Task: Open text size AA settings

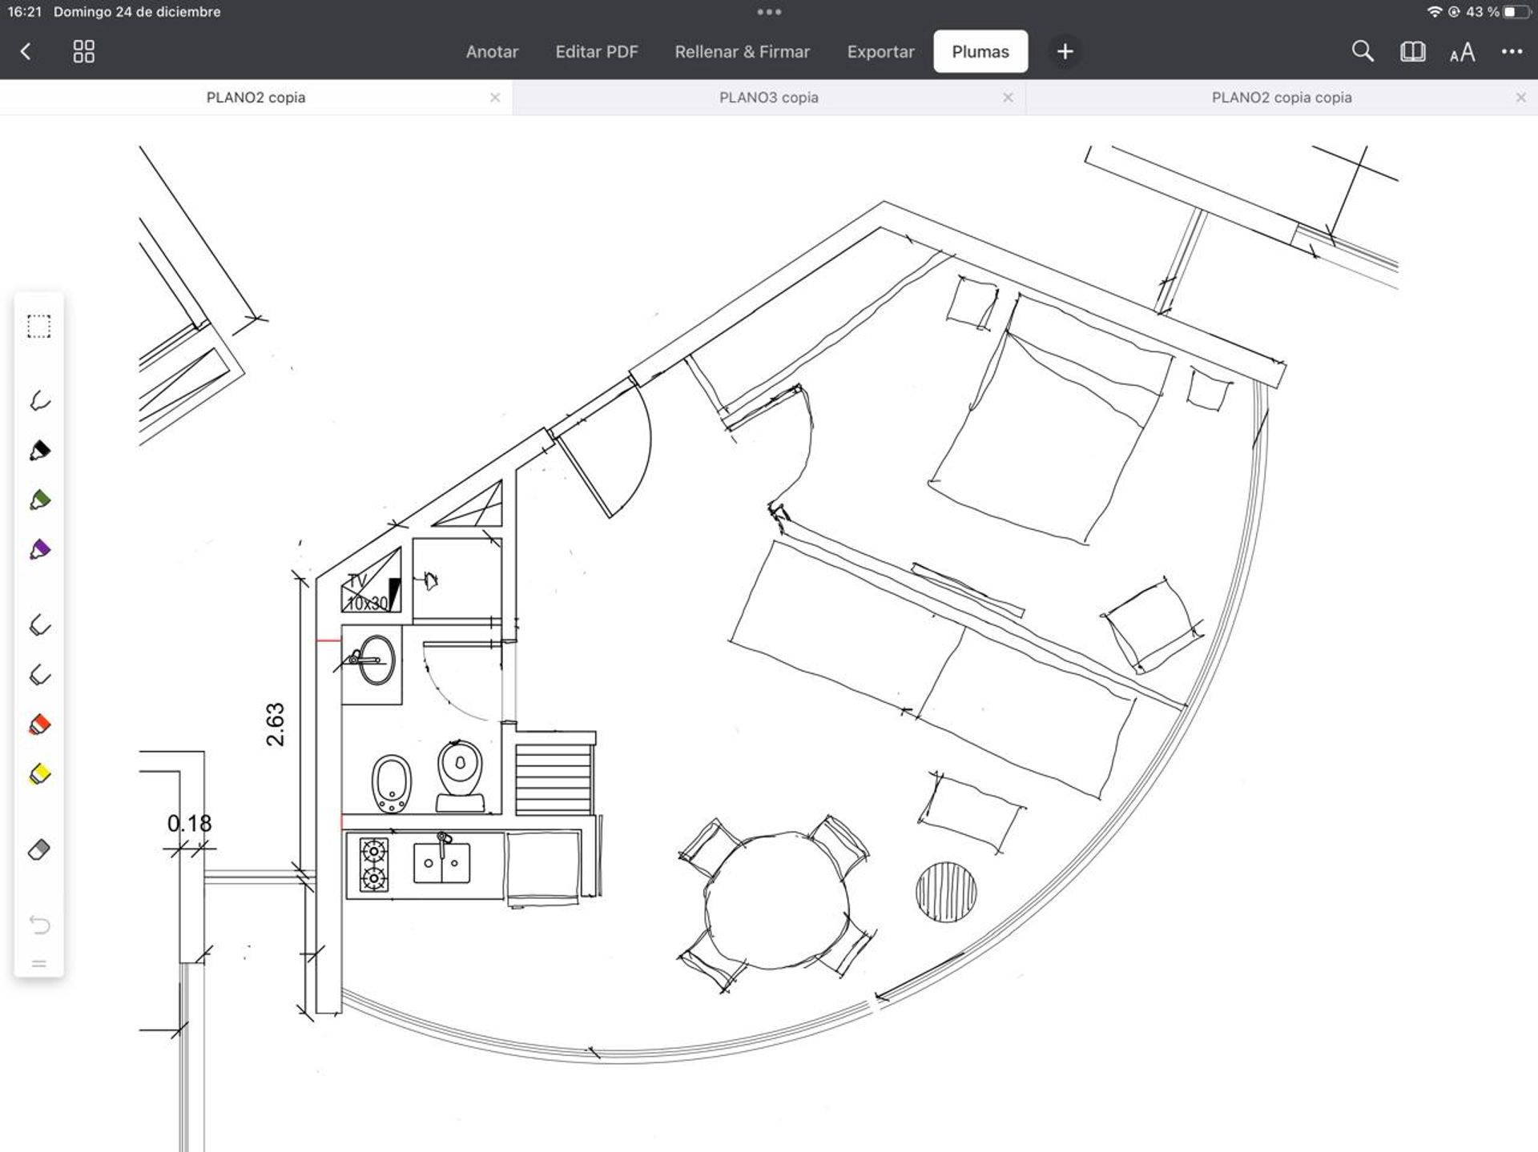Action: click(1462, 53)
